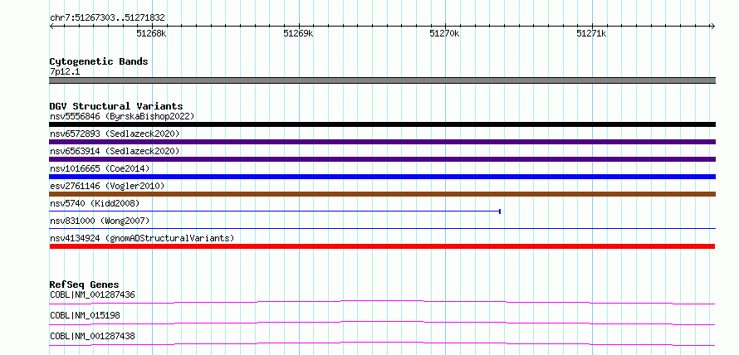
Task: Click the nsv831000 (Wong2007) label
Action: 100,221
